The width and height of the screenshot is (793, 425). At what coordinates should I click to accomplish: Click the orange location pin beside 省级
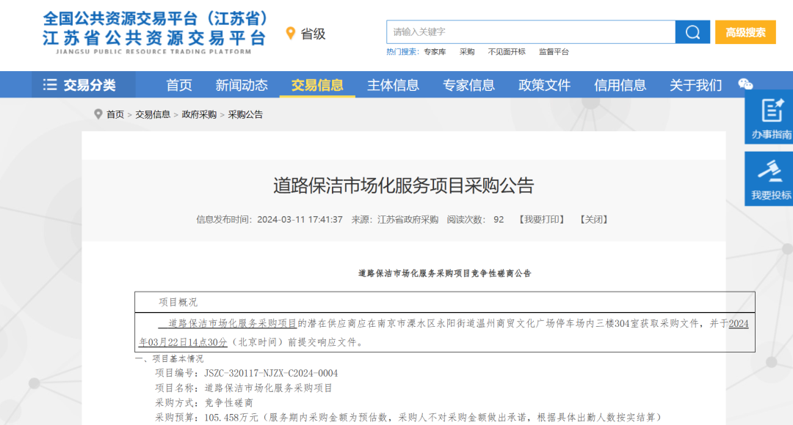tap(290, 34)
